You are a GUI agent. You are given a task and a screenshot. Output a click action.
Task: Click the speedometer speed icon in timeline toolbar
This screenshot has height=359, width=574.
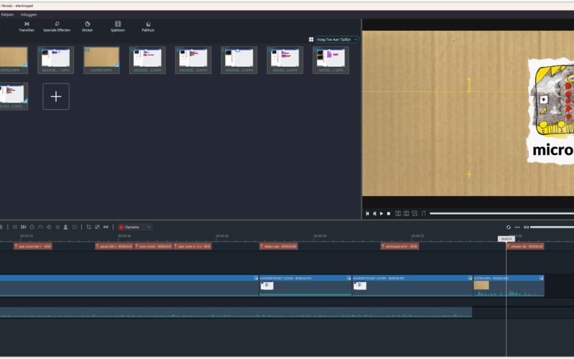[40, 227]
